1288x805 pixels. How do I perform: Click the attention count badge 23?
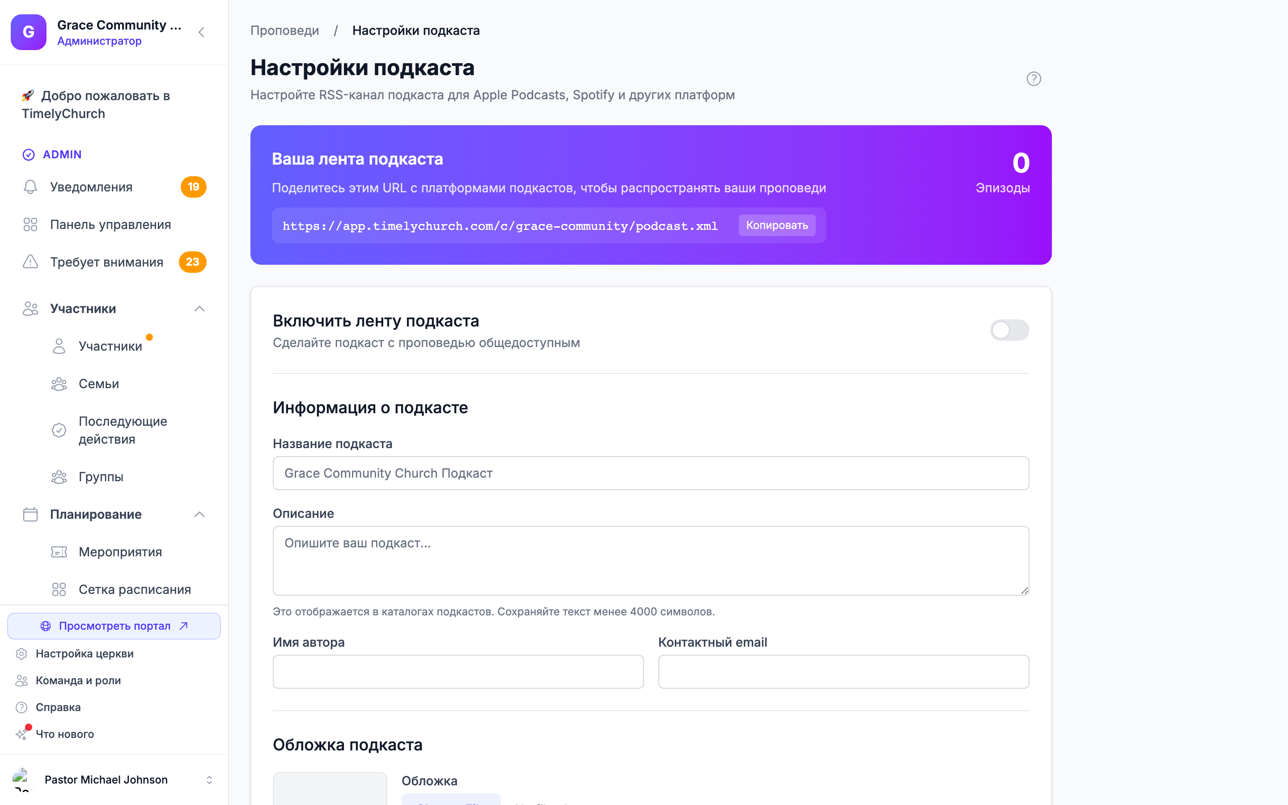point(193,262)
